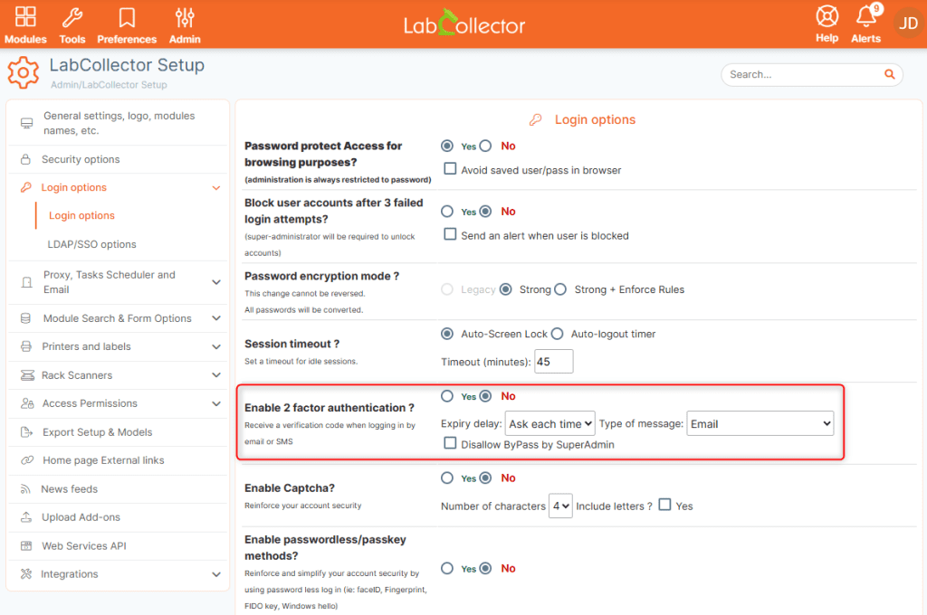Open Upload Add-ons page
This screenshot has height=615, width=927.
tap(118, 517)
